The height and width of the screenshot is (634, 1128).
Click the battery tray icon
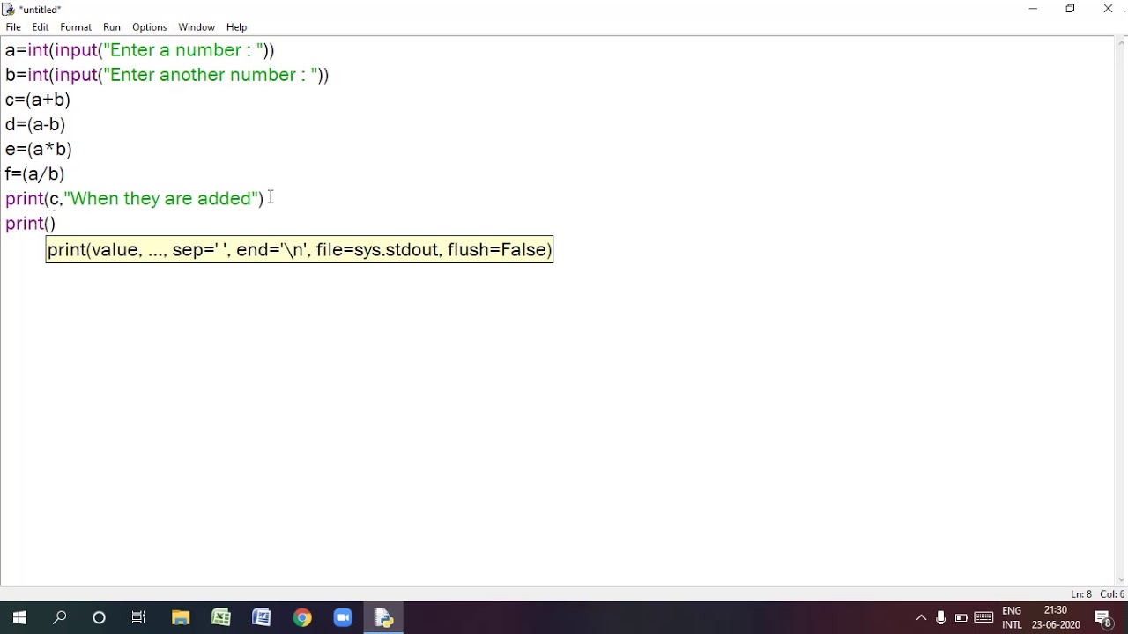[x=961, y=618]
